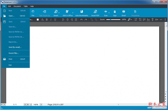Generate Auto Bookmarks

point(82,13)
